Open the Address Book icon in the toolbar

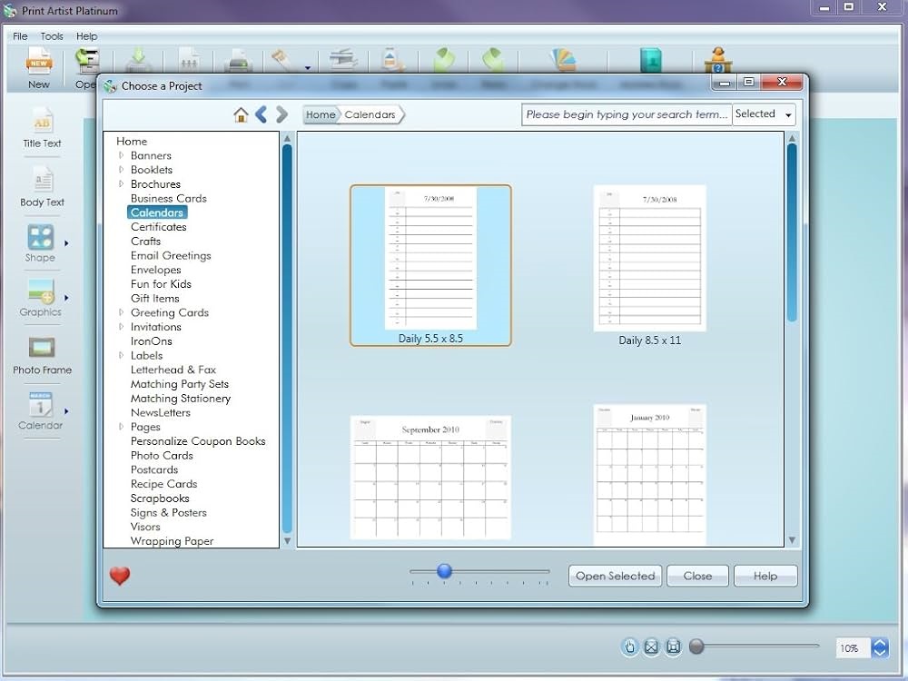pos(651,60)
